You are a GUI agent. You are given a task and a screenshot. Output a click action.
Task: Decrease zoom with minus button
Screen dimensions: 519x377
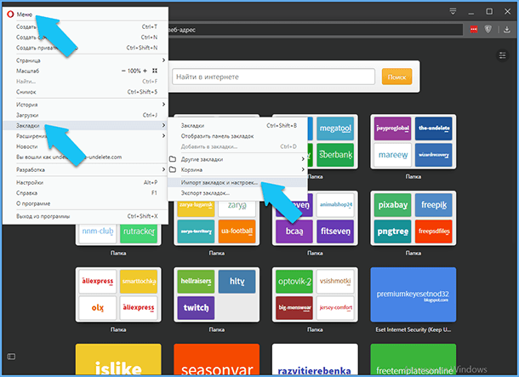point(123,71)
